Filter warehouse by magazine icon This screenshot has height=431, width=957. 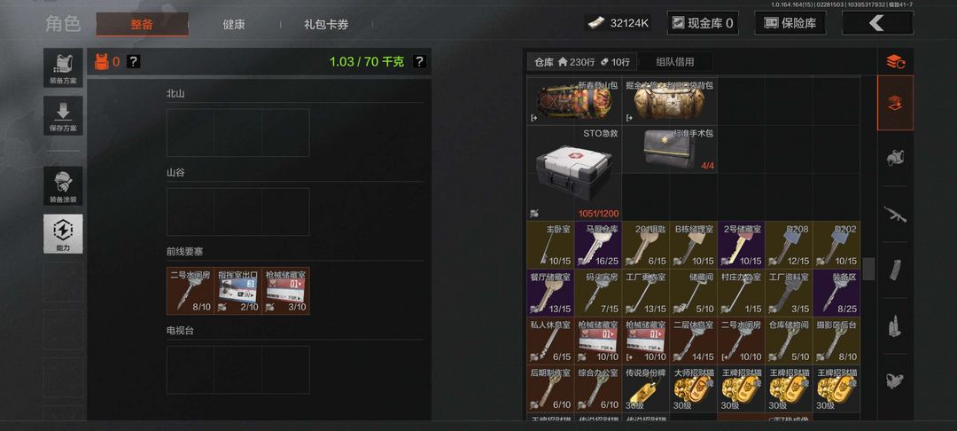pos(895,270)
